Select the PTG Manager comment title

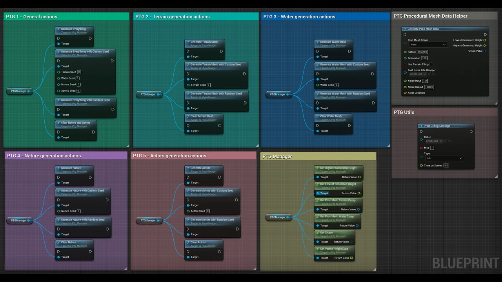pyautogui.click(x=277, y=156)
